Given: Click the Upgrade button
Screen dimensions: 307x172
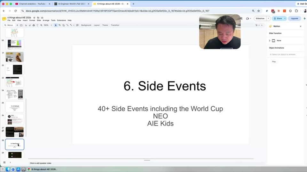Looking at the screenshot, I should coord(295,18).
